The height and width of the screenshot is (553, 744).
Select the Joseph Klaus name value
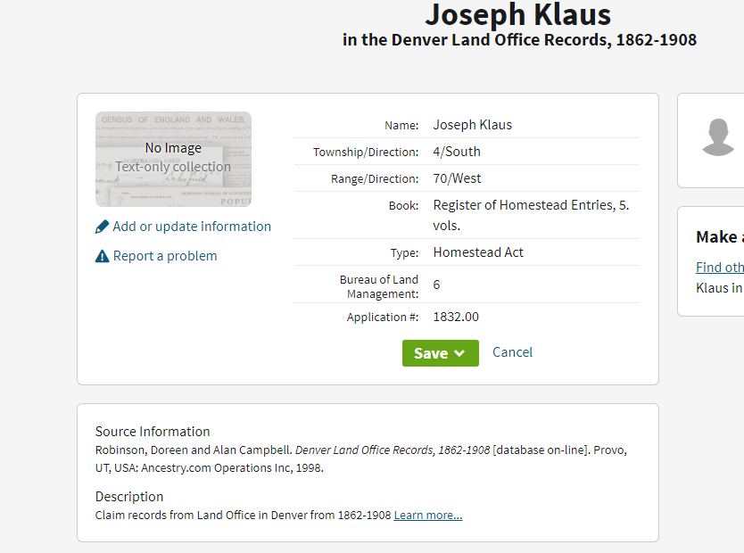(x=473, y=125)
